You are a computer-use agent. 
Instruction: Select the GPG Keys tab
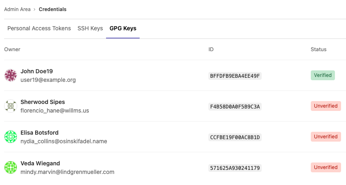tap(123, 28)
